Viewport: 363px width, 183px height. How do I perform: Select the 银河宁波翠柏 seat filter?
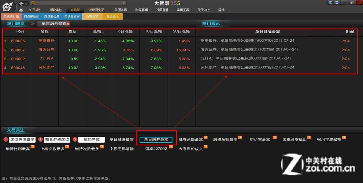(x=329, y=139)
